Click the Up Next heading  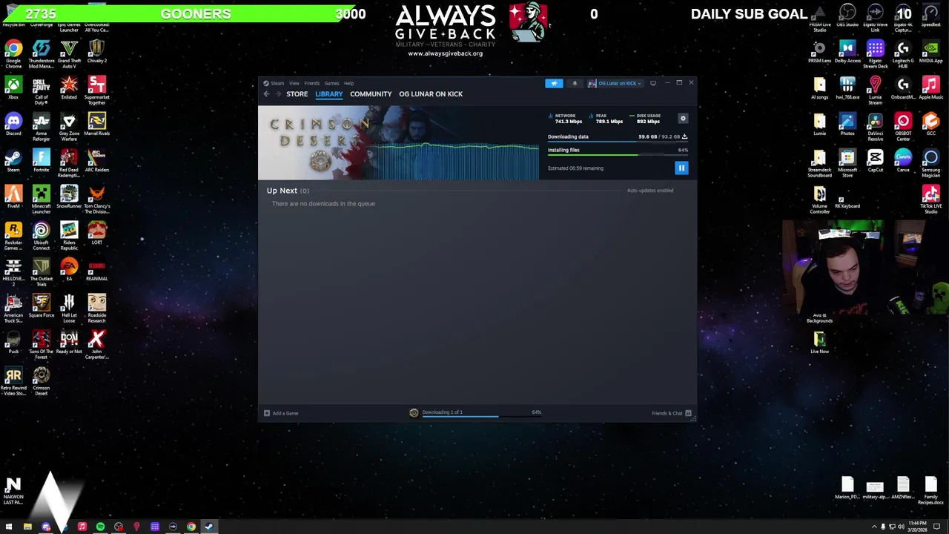tap(282, 191)
